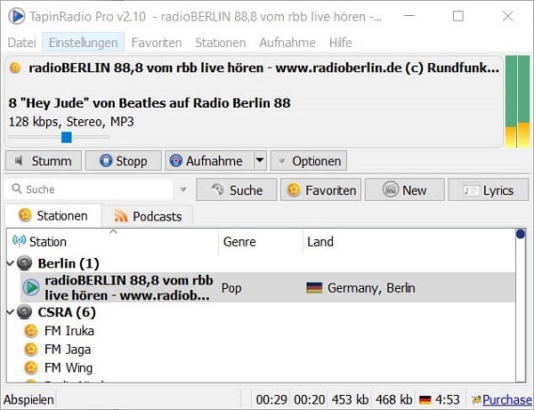Open the Hilfe menu
534x410 pixels.
[340, 43]
